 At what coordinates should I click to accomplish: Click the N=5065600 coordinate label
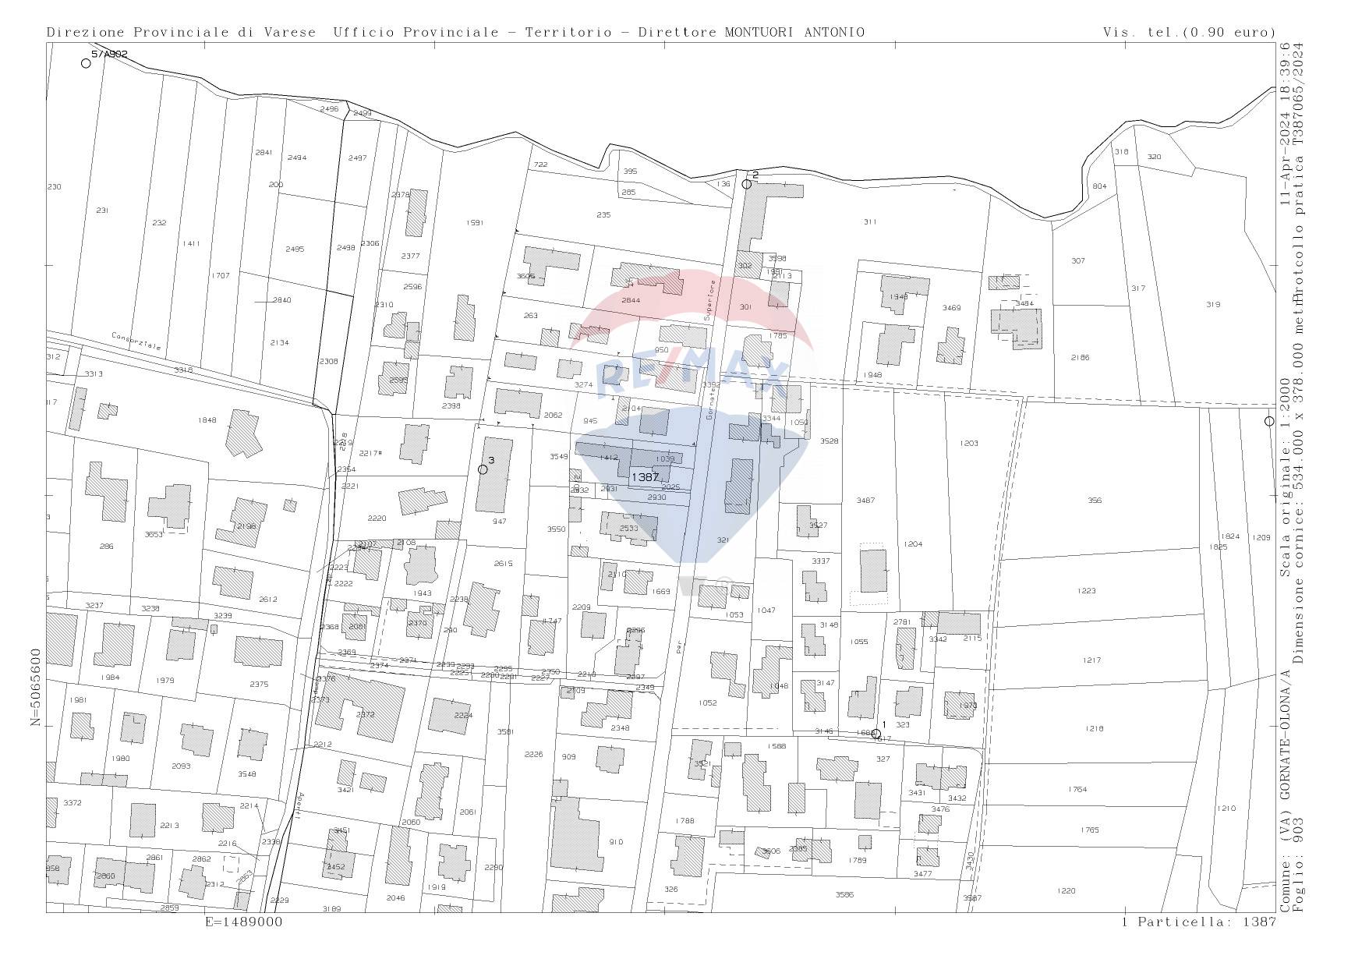(35, 688)
